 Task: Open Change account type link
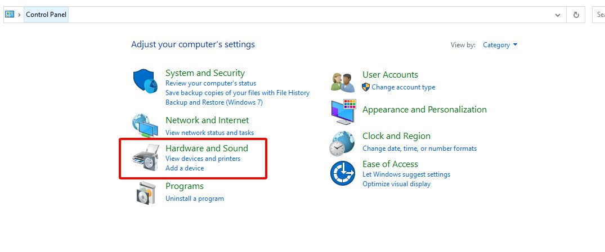pyautogui.click(x=403, y=87)
